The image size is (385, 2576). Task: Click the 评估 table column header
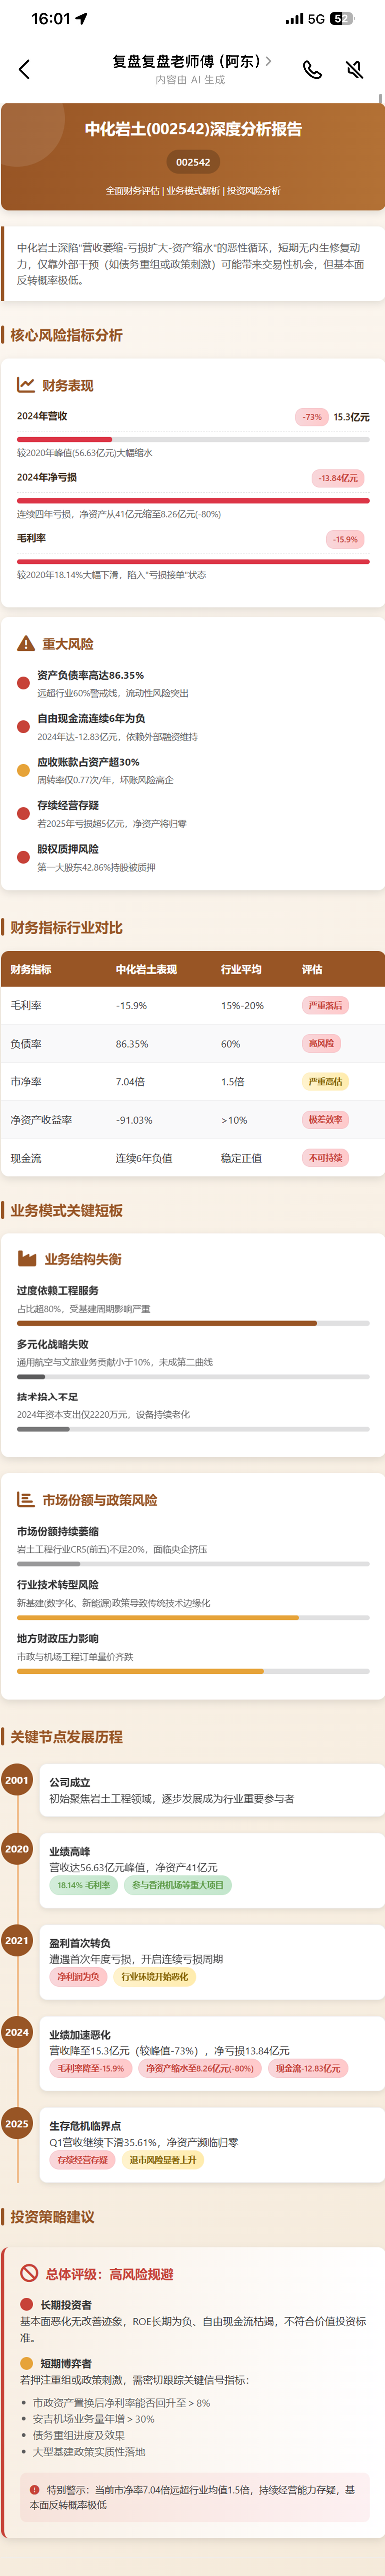coord(312,969)
